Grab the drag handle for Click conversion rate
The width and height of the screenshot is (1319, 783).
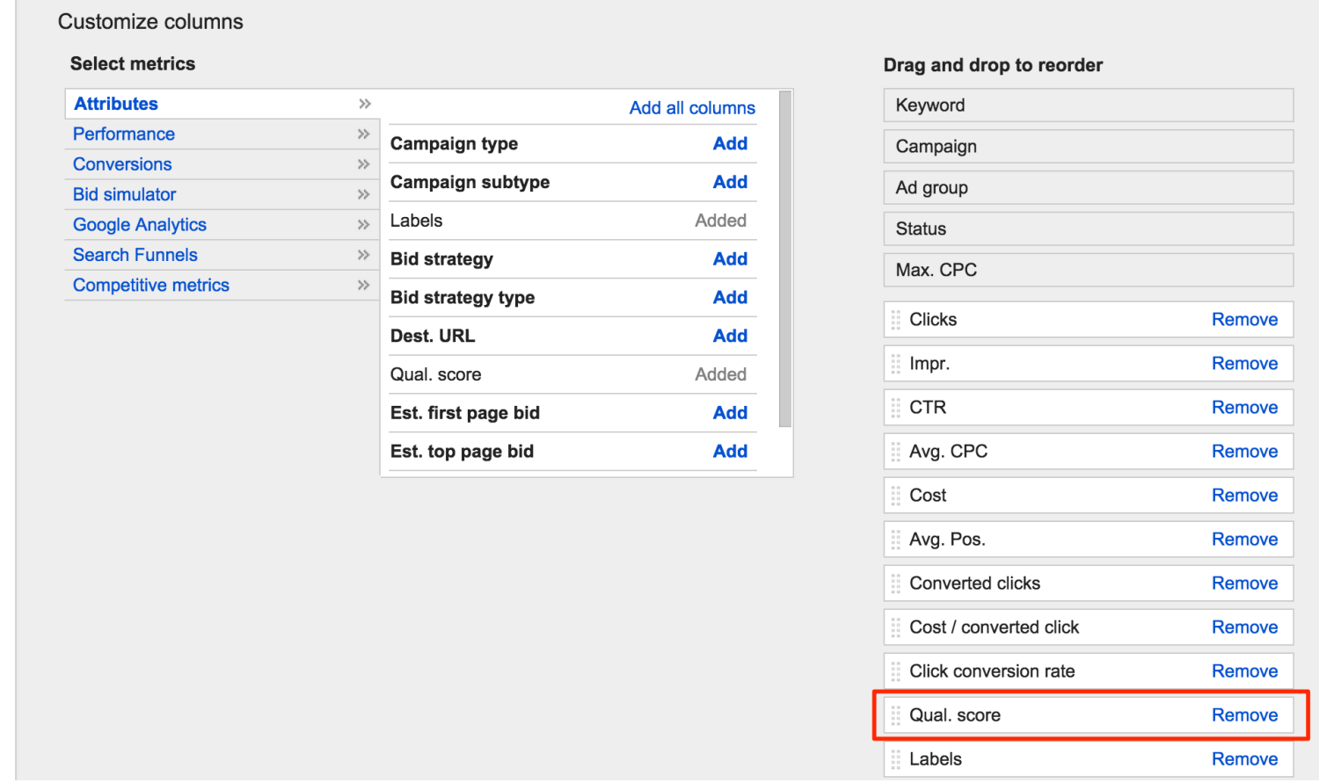896,671
